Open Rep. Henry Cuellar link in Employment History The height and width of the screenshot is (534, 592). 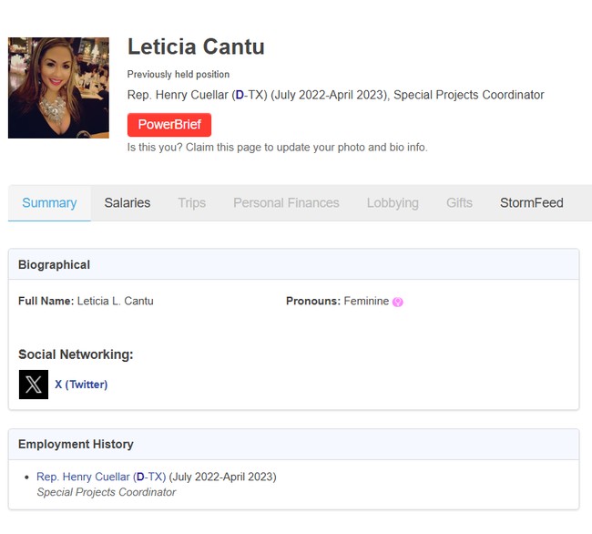(82, 477)
